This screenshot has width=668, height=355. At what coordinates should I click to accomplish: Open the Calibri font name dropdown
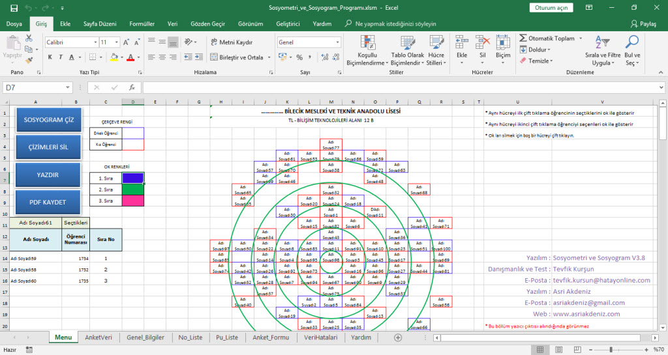(95, 42)
